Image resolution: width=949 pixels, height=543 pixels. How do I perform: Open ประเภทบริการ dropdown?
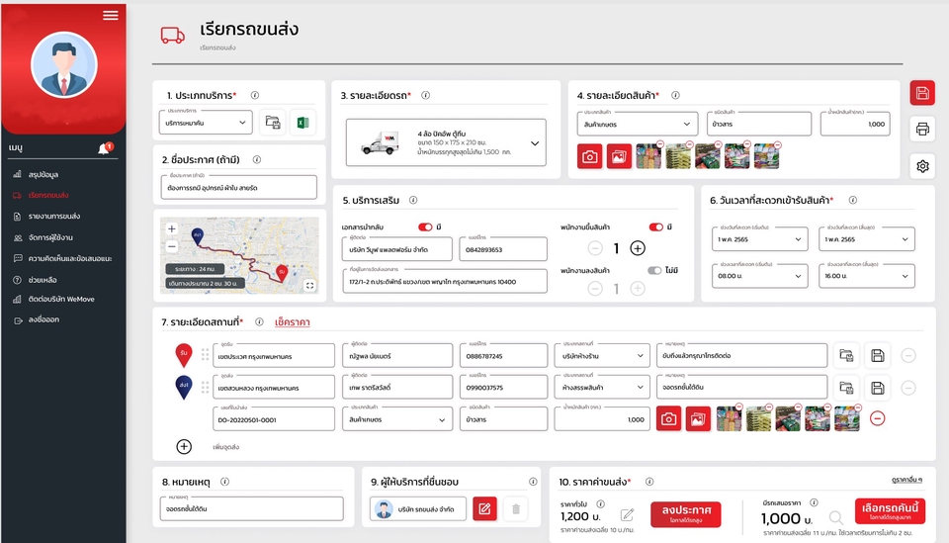(x=206, y=123)
